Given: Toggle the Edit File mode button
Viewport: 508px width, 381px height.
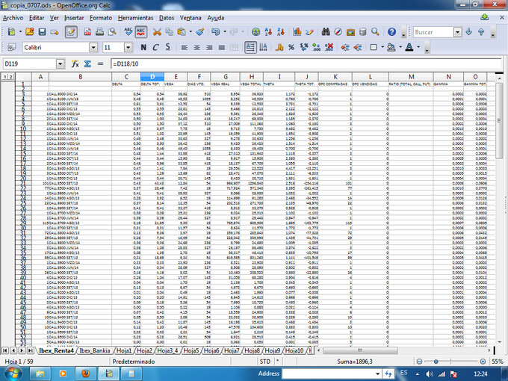Looking at the screenshot, I should point(71,32).
